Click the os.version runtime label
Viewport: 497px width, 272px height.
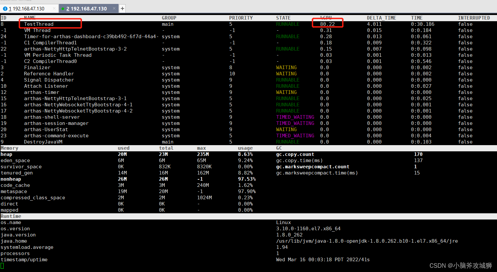coord(15,229)
